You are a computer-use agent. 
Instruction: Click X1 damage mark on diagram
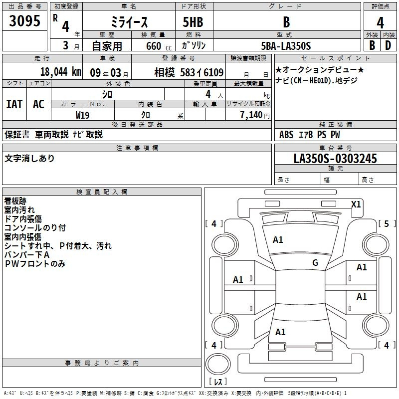(x=356, y=204)
